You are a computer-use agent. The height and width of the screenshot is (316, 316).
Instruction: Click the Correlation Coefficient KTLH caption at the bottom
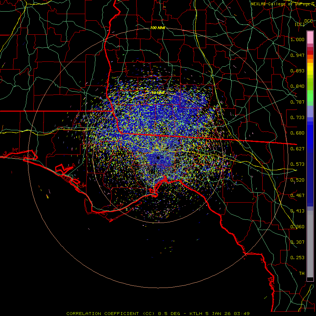click(x=158, y=314)
